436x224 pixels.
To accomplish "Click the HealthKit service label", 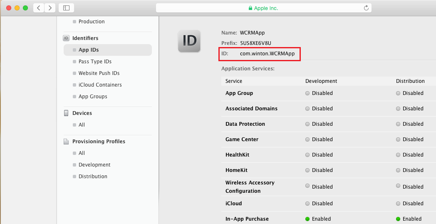I will [x=237, y=155].
